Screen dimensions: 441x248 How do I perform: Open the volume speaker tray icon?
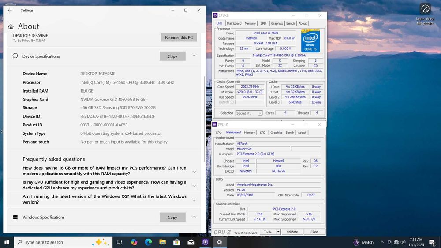[403, 242]
